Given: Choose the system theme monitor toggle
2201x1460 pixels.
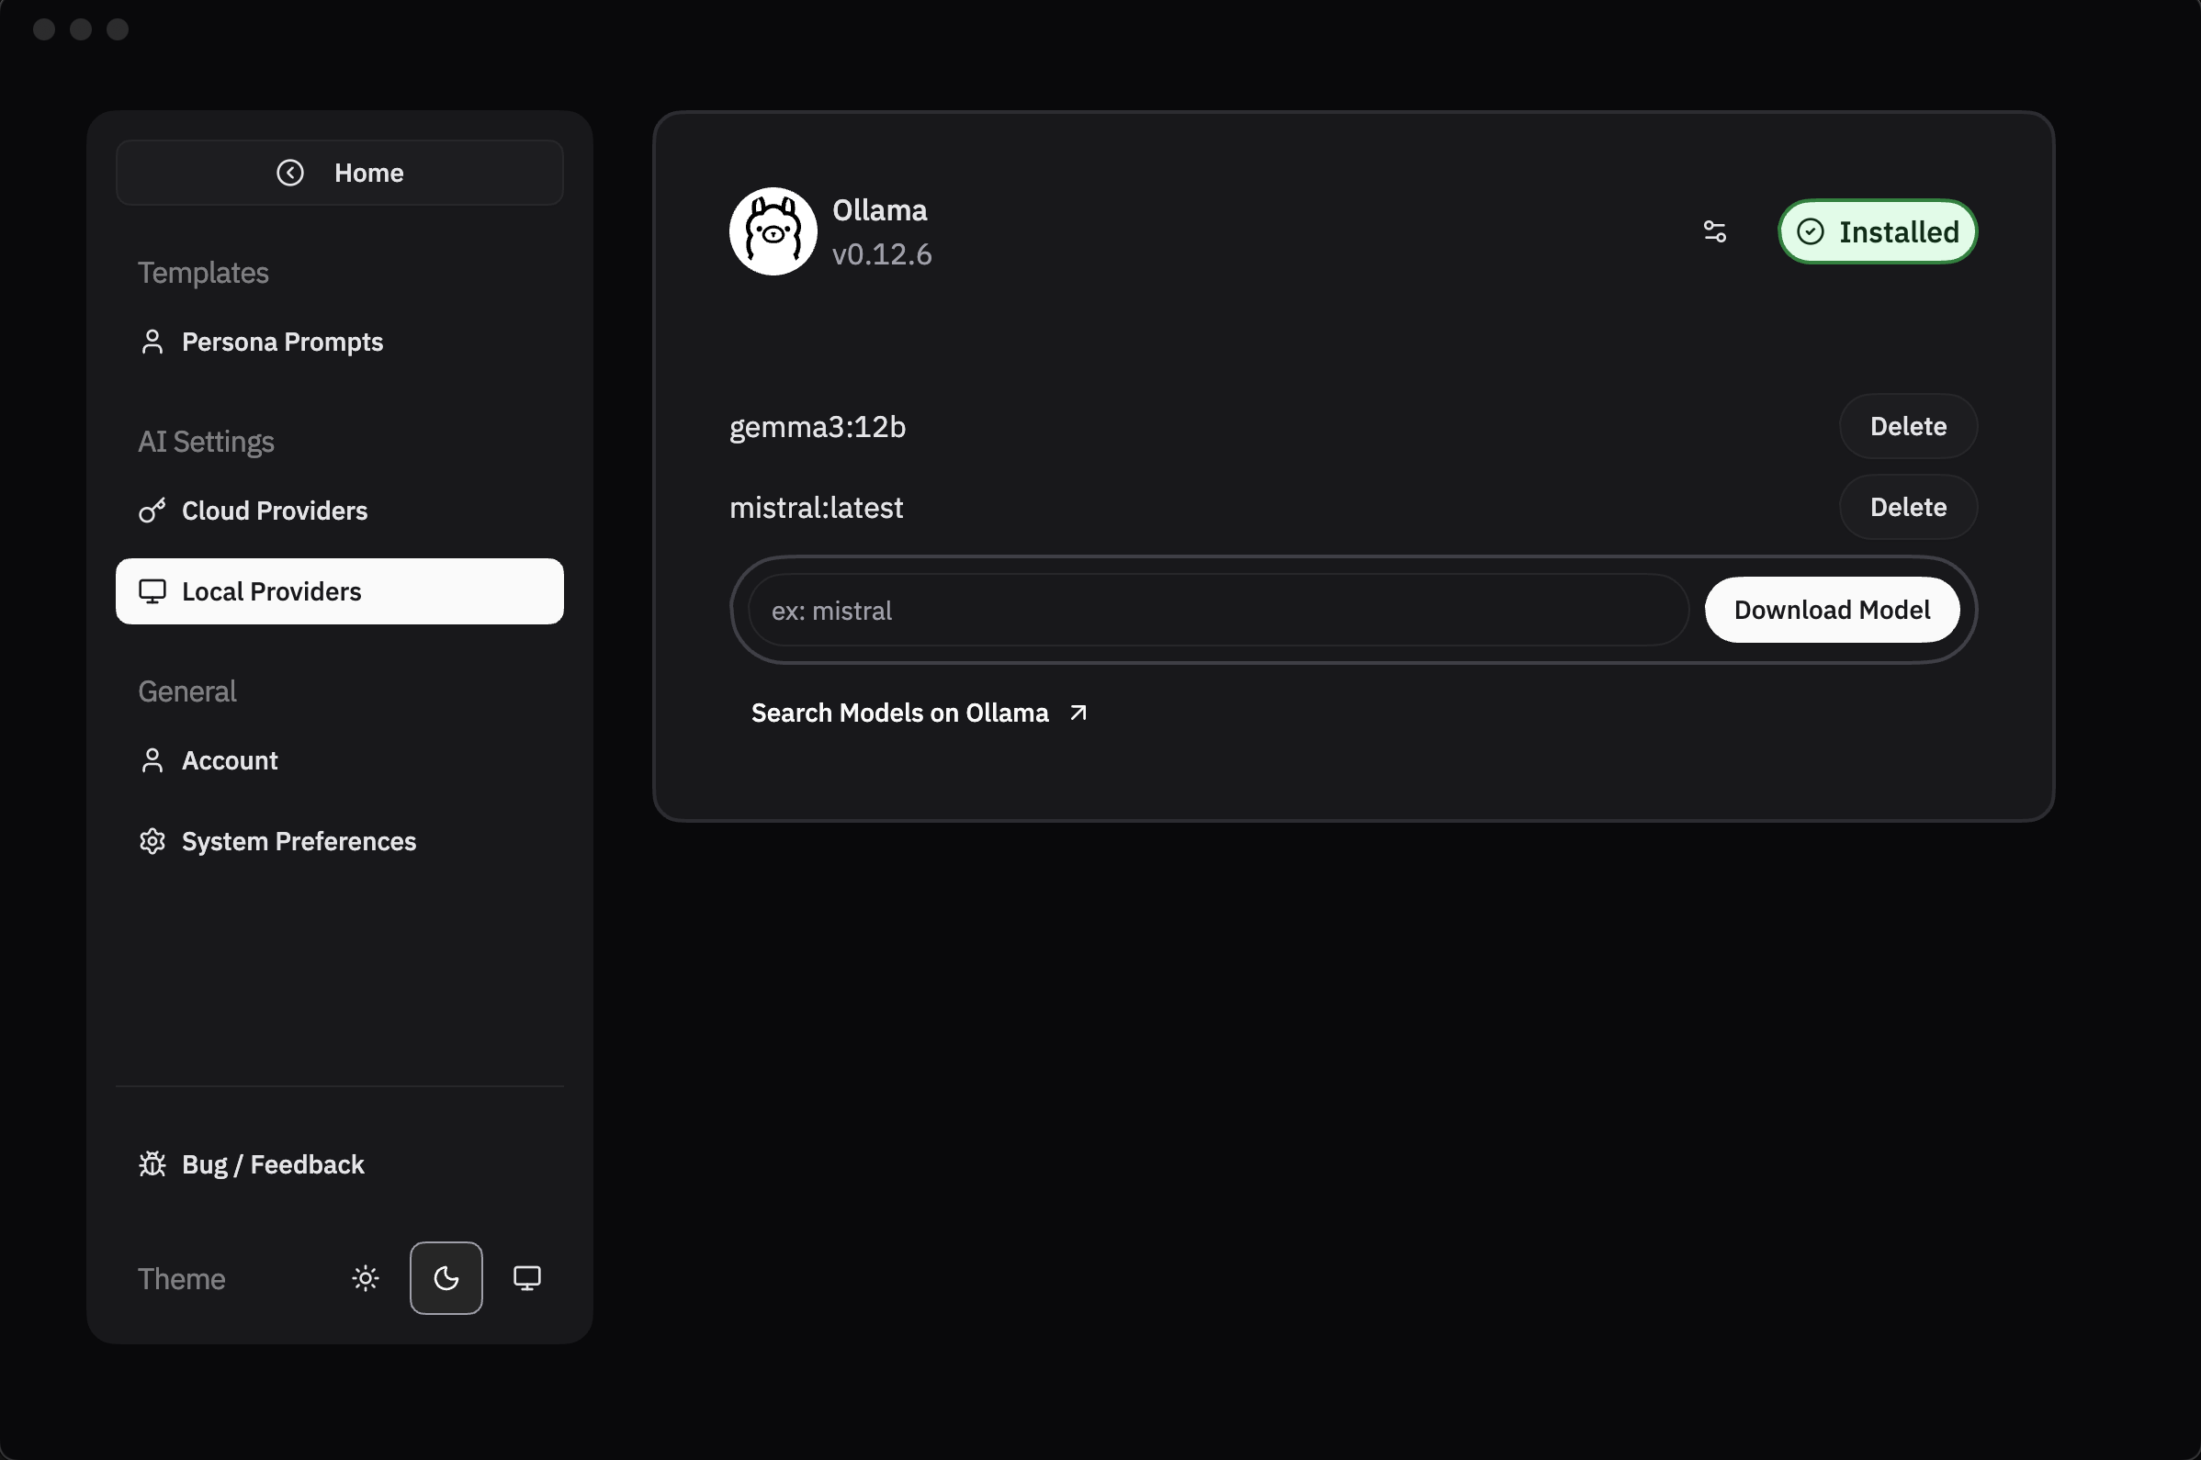Looking at the screenshot, I should coord(527,1277).
